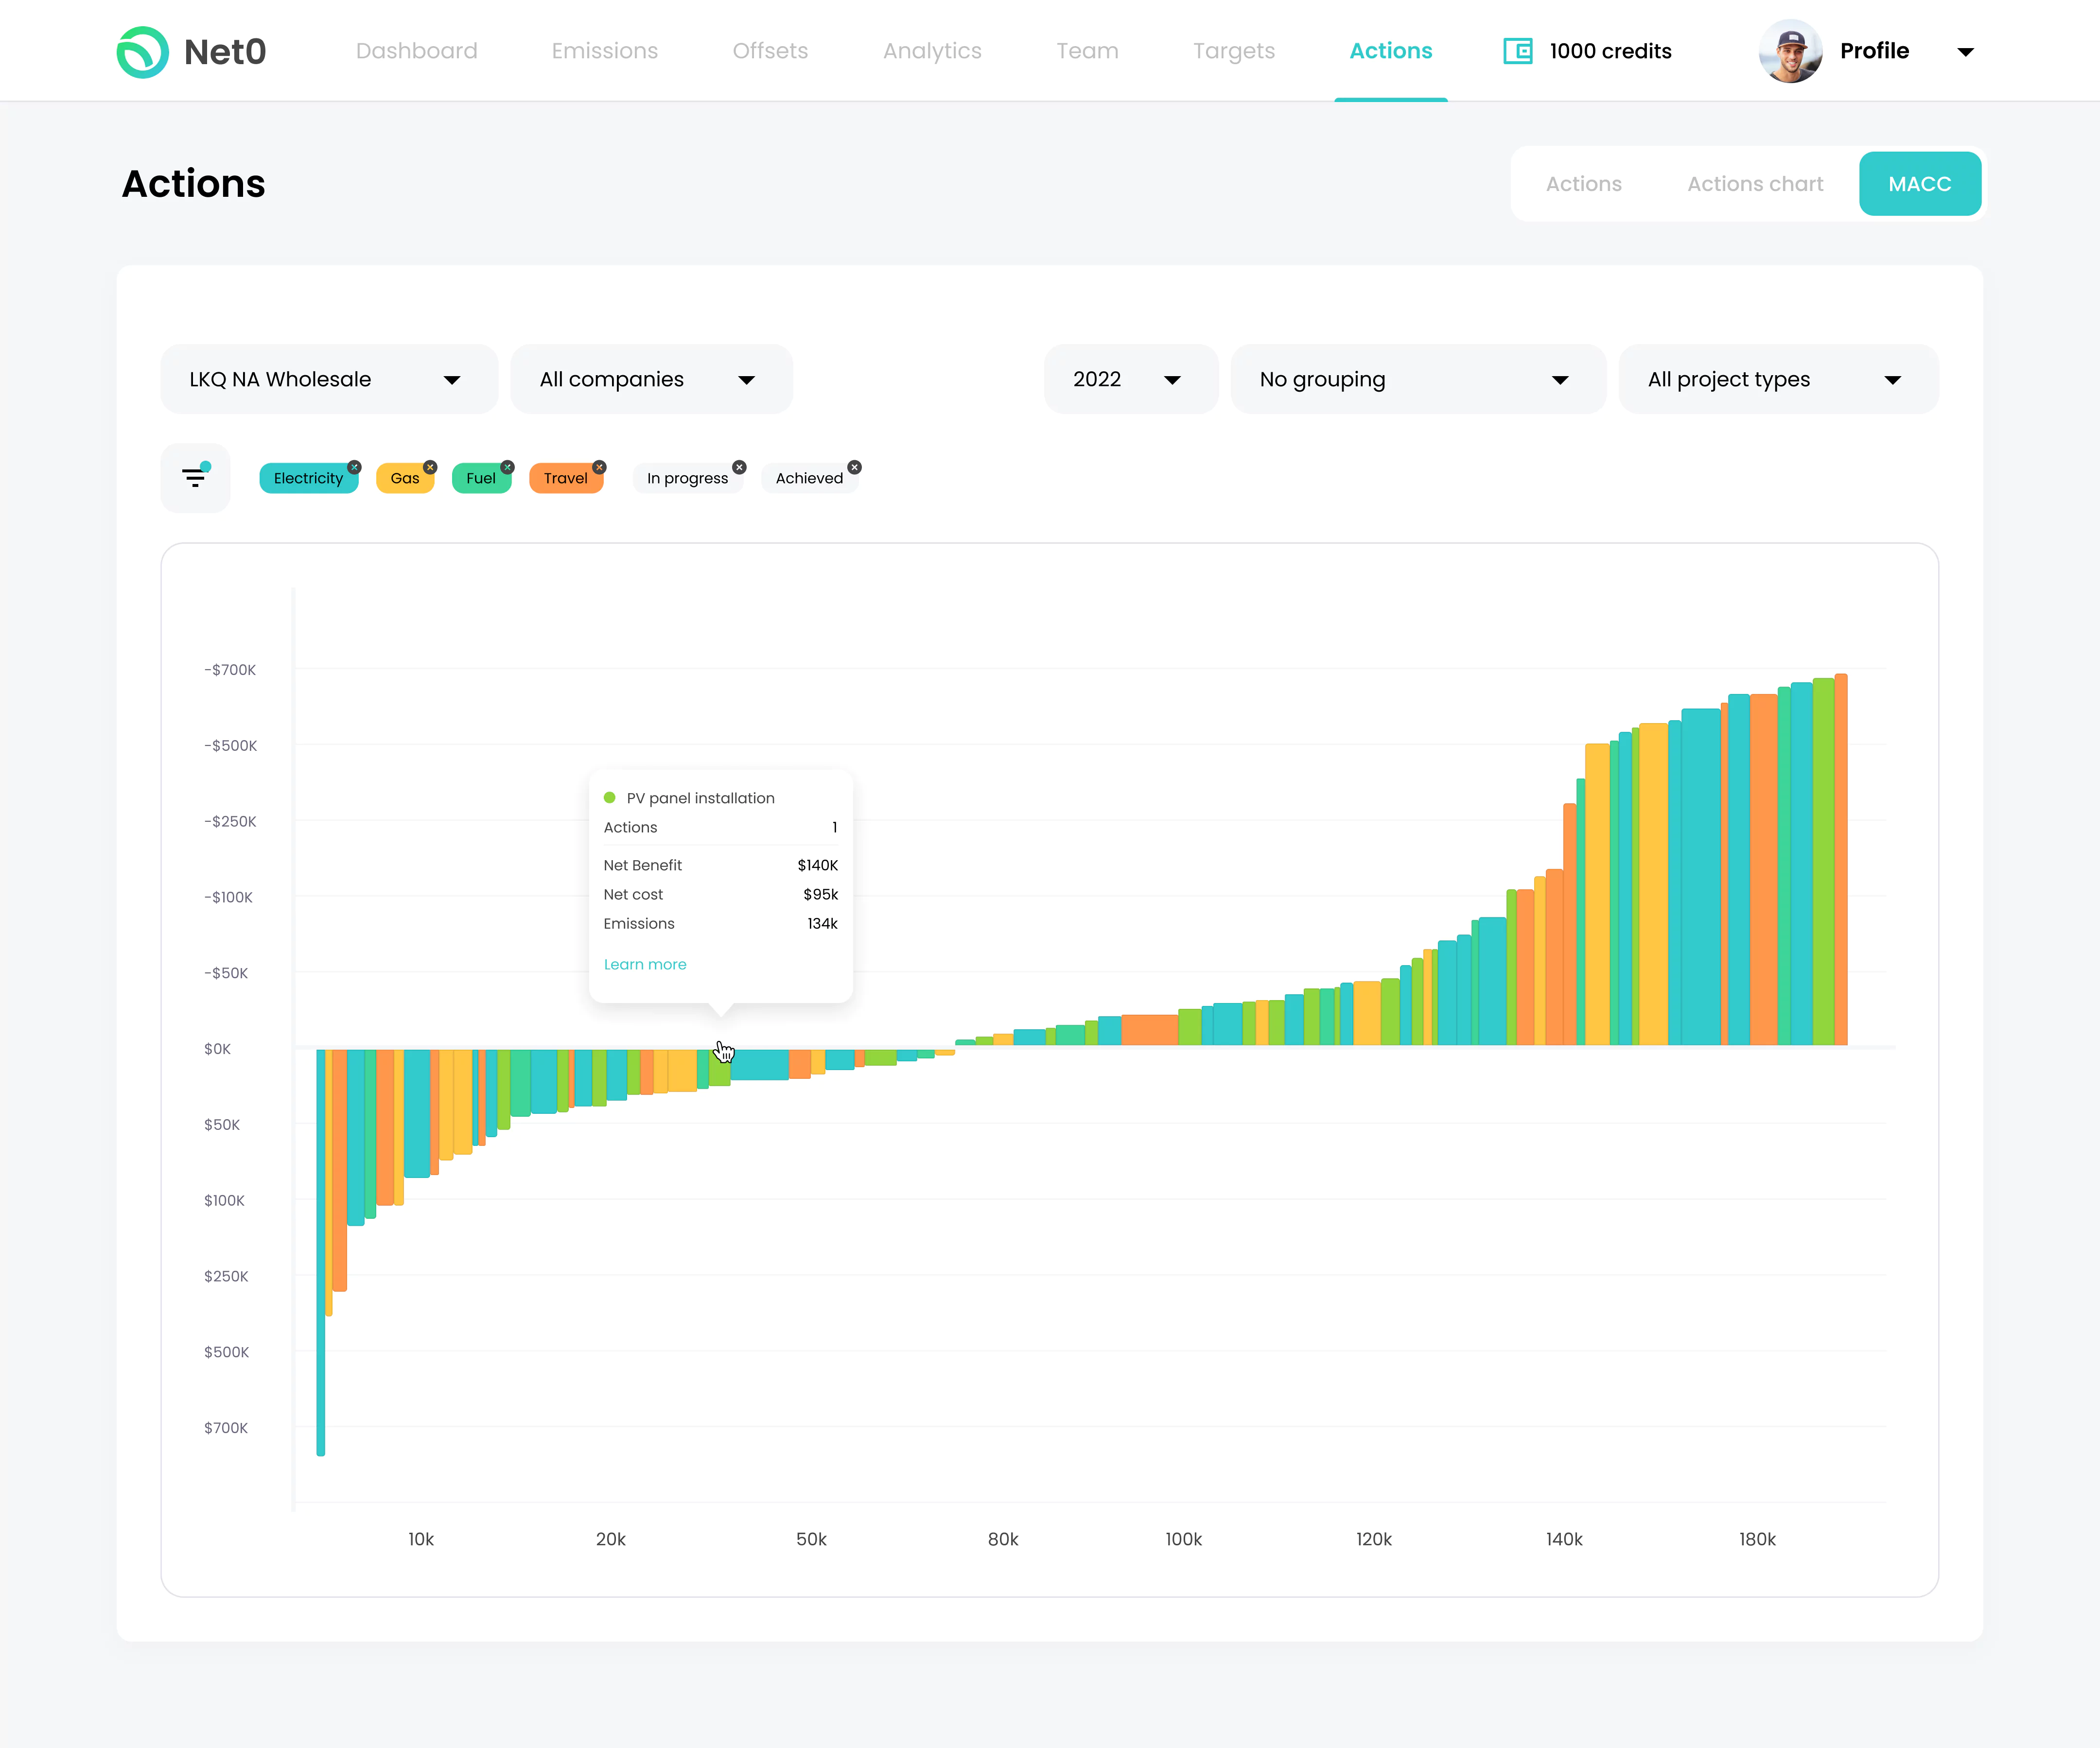Click the Emissions 134k value
Screen dimensions: 2100x1748
(822, 923)
